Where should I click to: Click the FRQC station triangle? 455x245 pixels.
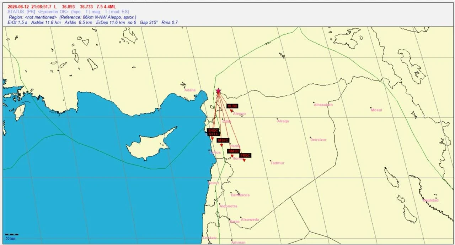pyautogui.click(x=244, y=160)
